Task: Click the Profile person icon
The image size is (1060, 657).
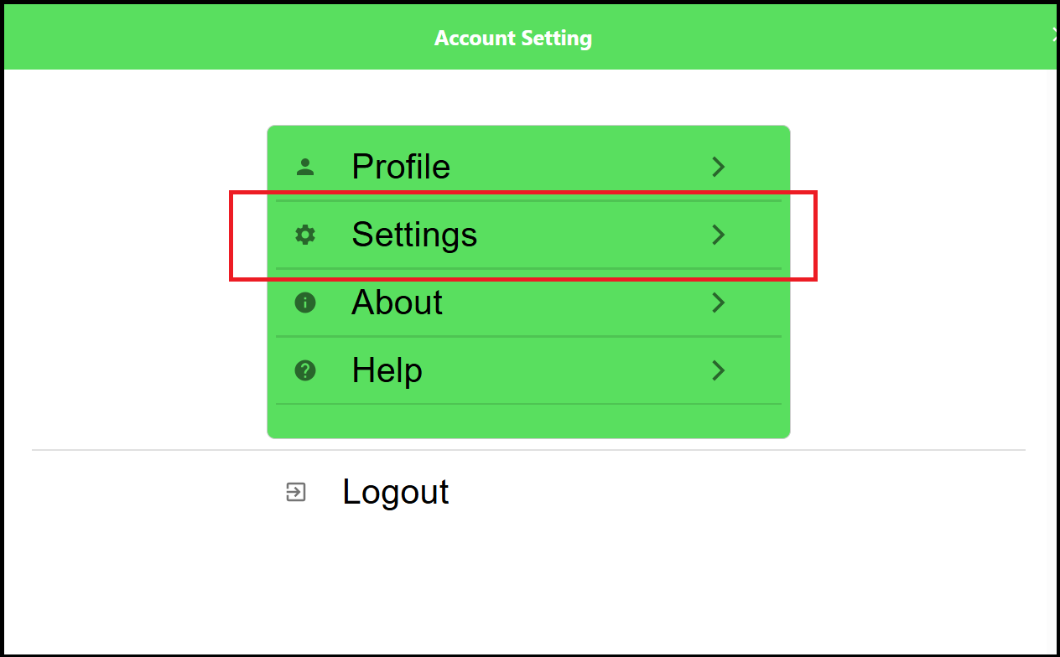Action: (x=305, y=168)
